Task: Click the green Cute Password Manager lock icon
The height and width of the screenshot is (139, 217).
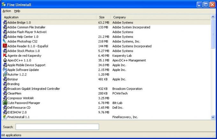Action: (x=5, y=103)
